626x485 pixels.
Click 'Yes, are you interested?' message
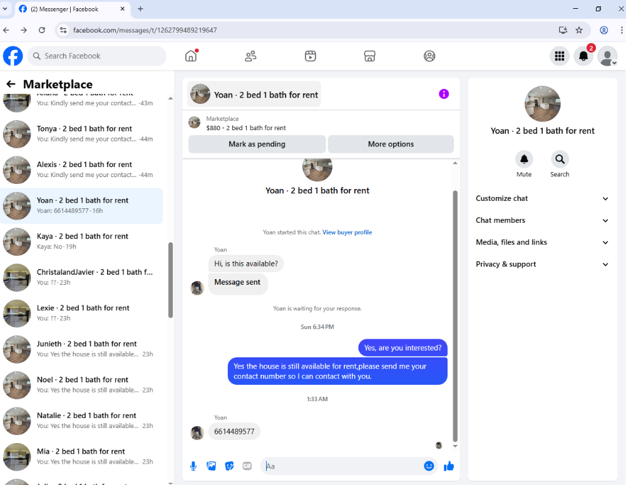tap(403, 348)
